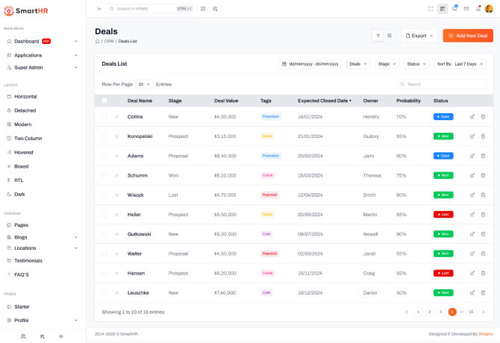Image resolution: width=500 pixels, height=343 pixels.
Task: Expand the Stage filter dropdown
Action: 387,64
